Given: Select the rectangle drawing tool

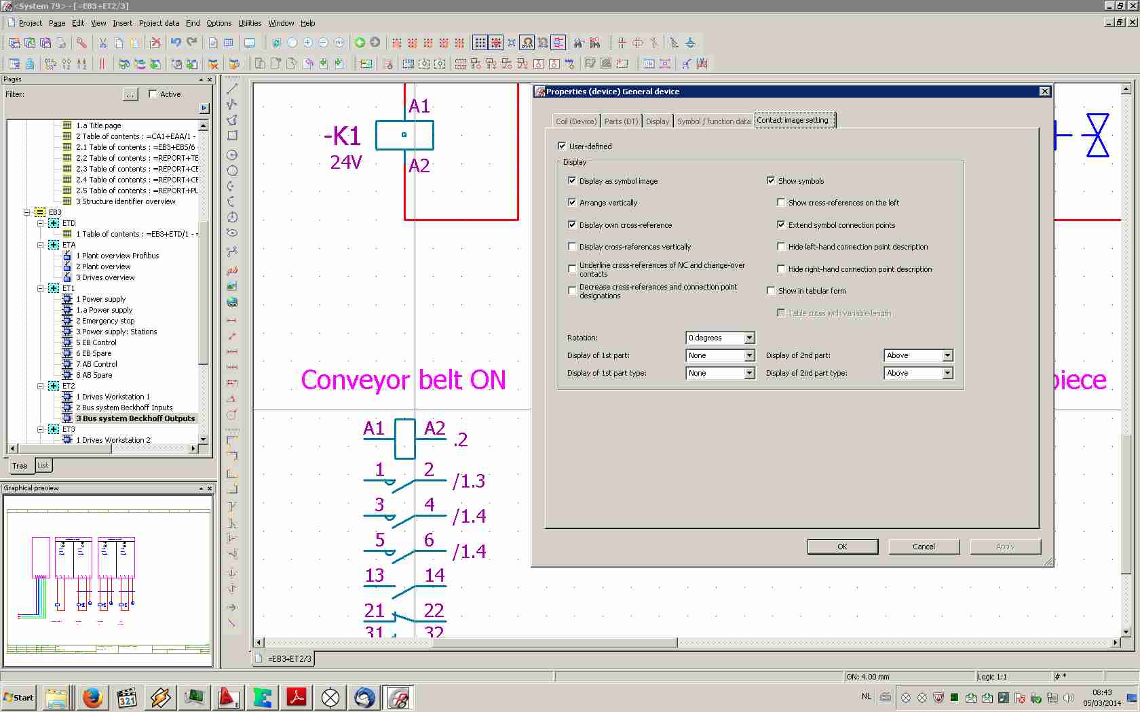Looking at the screenshot, I should (x=232, y=136).
